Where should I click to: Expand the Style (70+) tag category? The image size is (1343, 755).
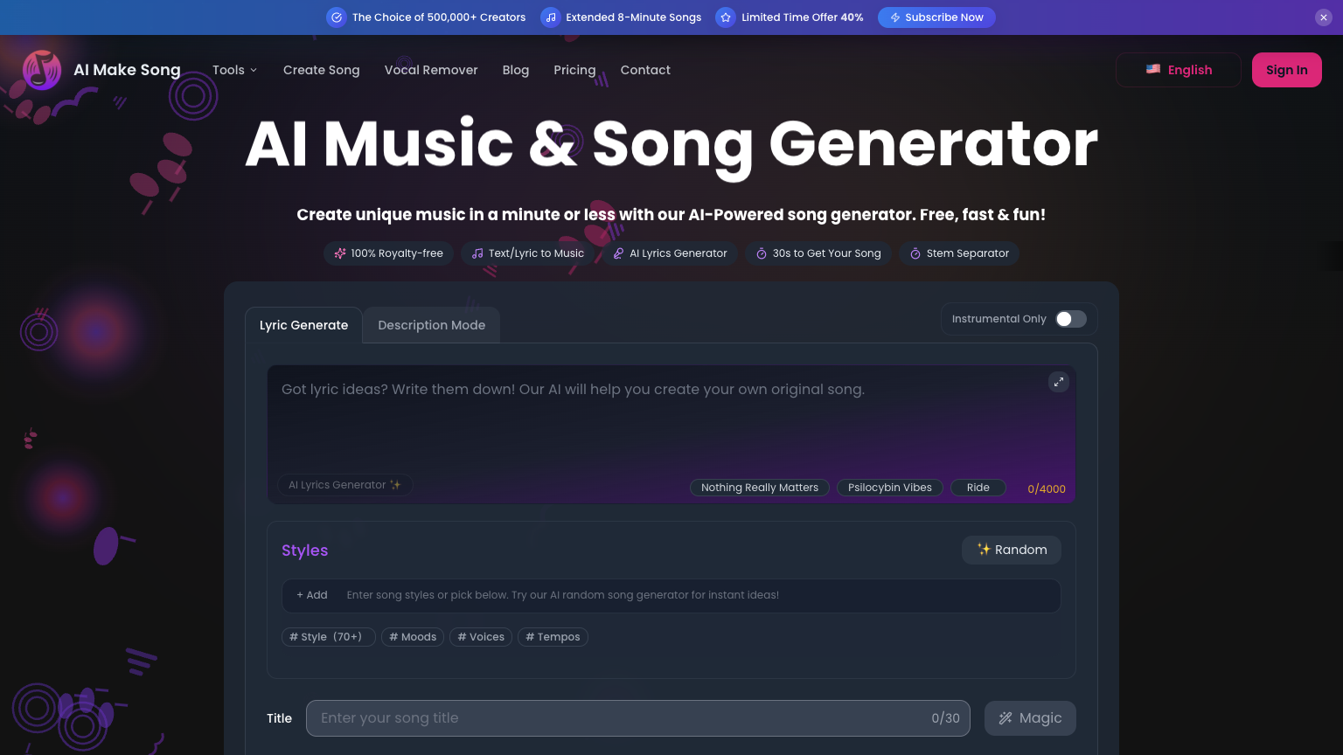click(328, 637)
